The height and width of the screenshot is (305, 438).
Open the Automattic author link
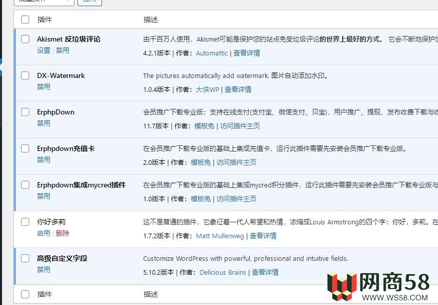212,53
